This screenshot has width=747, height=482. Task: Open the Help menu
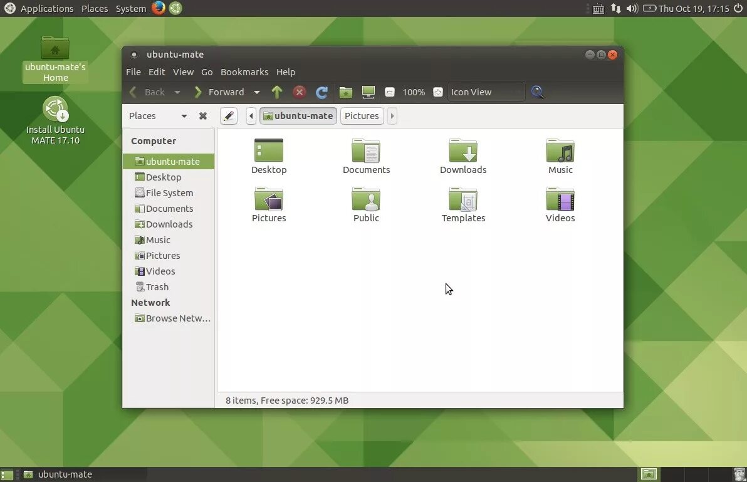click(286, 72)
